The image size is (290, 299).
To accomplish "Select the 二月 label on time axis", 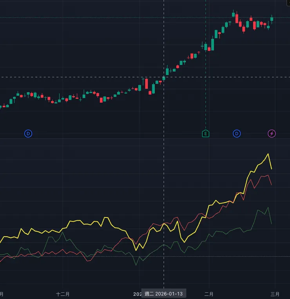I will pos(209,294).
